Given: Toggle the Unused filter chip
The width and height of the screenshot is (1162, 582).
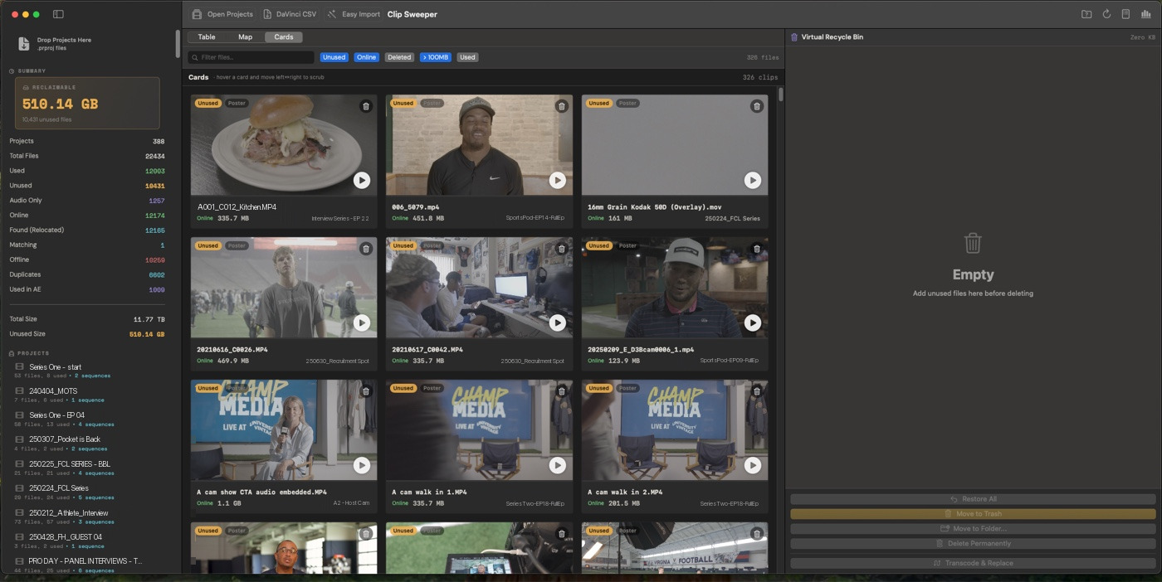Looking at the screenshot, I should click(x=334, y=57).
